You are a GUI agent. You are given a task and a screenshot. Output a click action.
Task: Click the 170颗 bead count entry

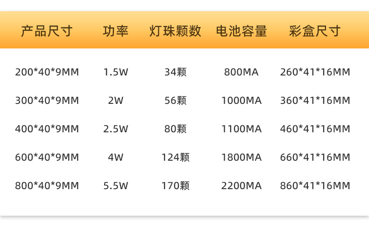(x=175, y=186)
